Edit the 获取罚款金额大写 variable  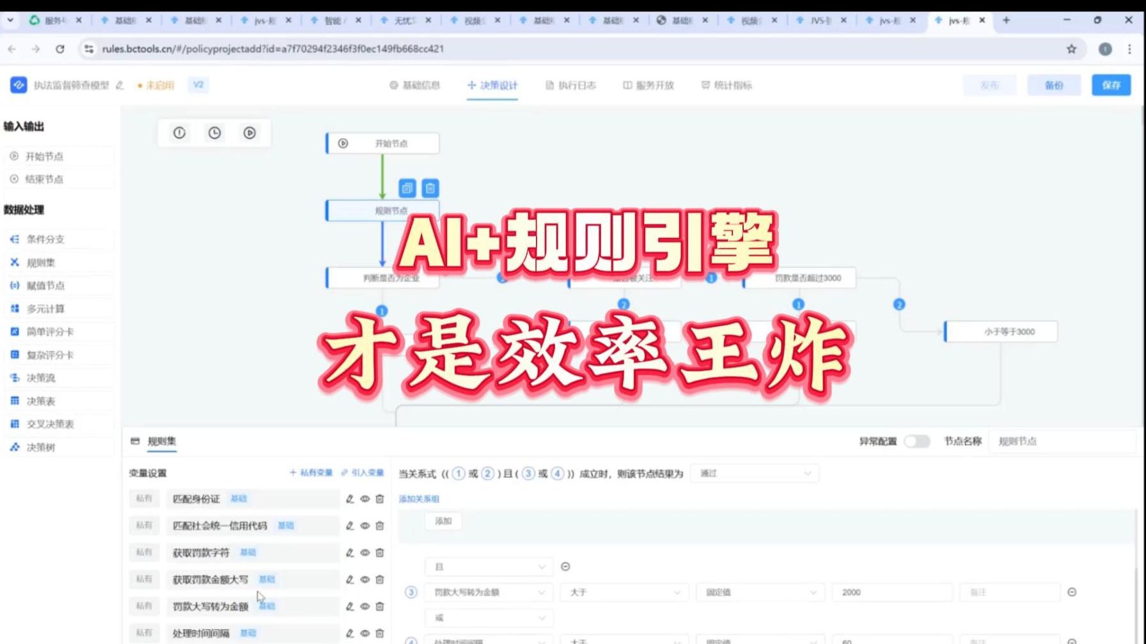(x=350, y=579)
